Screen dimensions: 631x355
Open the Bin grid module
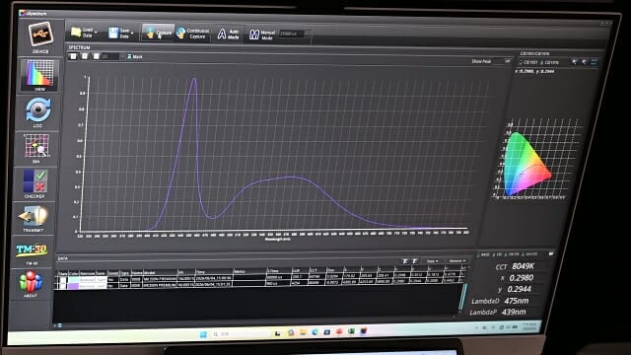(x=36, y=148)
